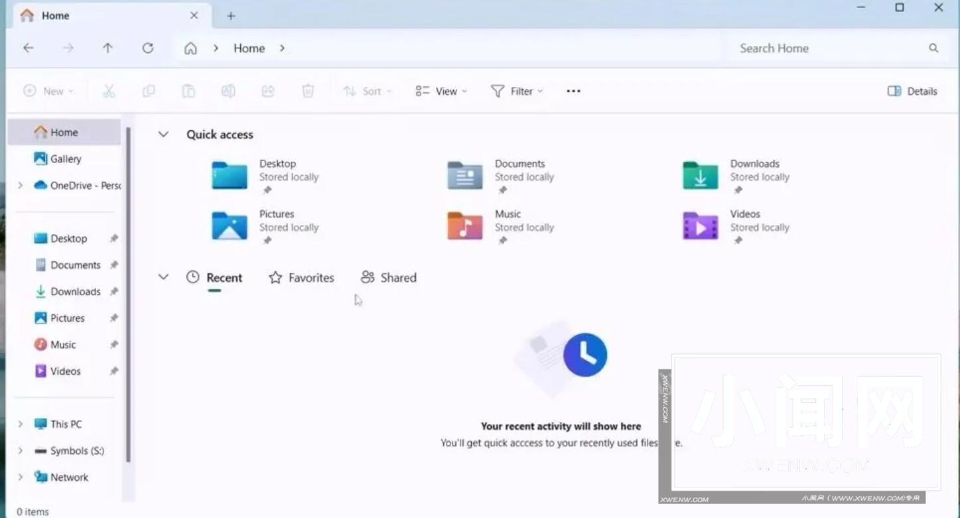Click the '0 items' status text
Screen dimensions: 960x518
coord(33,511)
